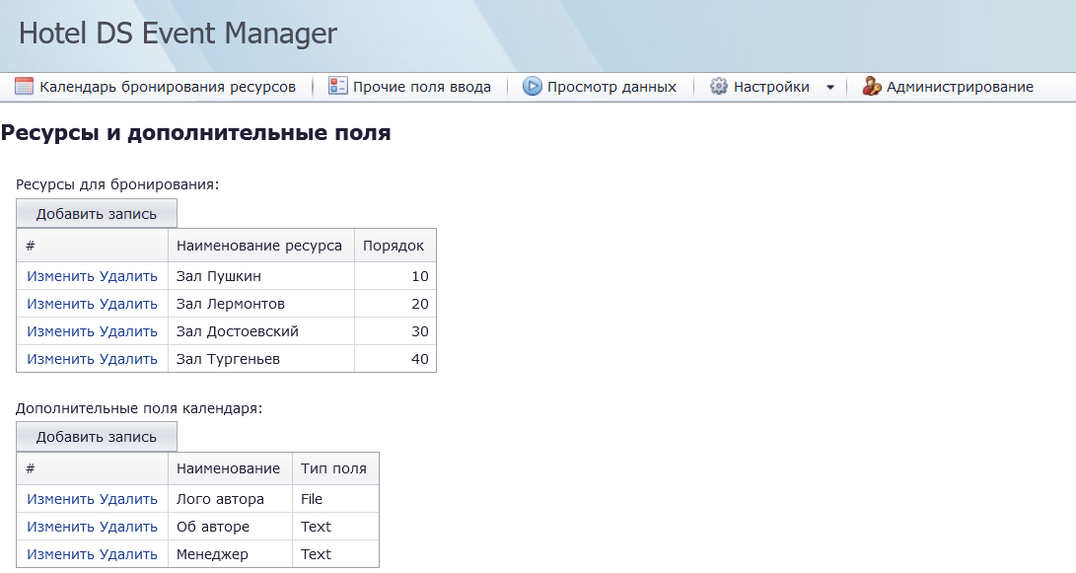Expand the Настройки dropdown arrow
Image resolution: width=1076 pixels, height=573 pixels.
click(x=830, y=87)
